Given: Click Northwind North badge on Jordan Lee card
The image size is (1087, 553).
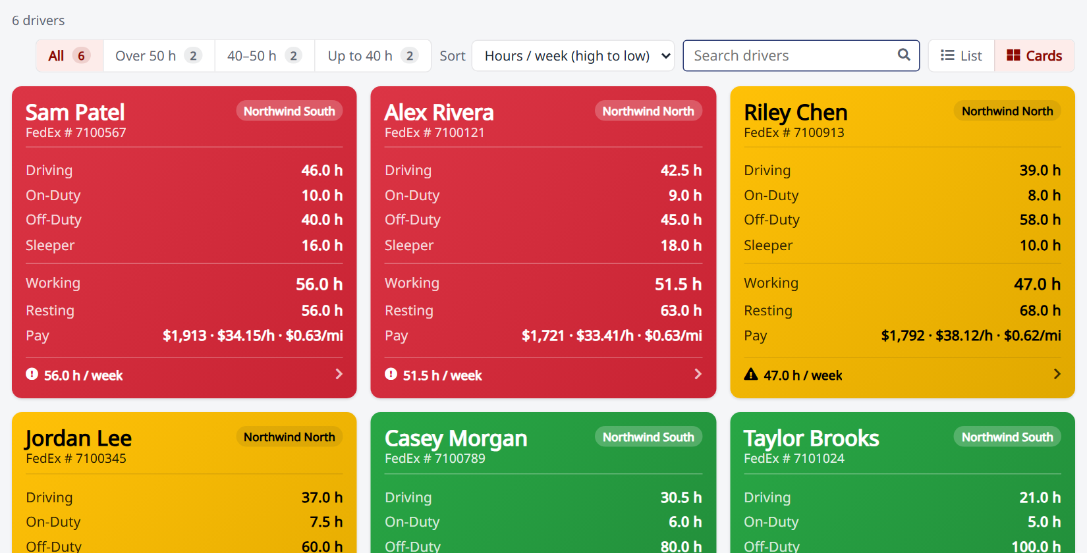Looking at the screenshot, I should (x=289, y=436).
